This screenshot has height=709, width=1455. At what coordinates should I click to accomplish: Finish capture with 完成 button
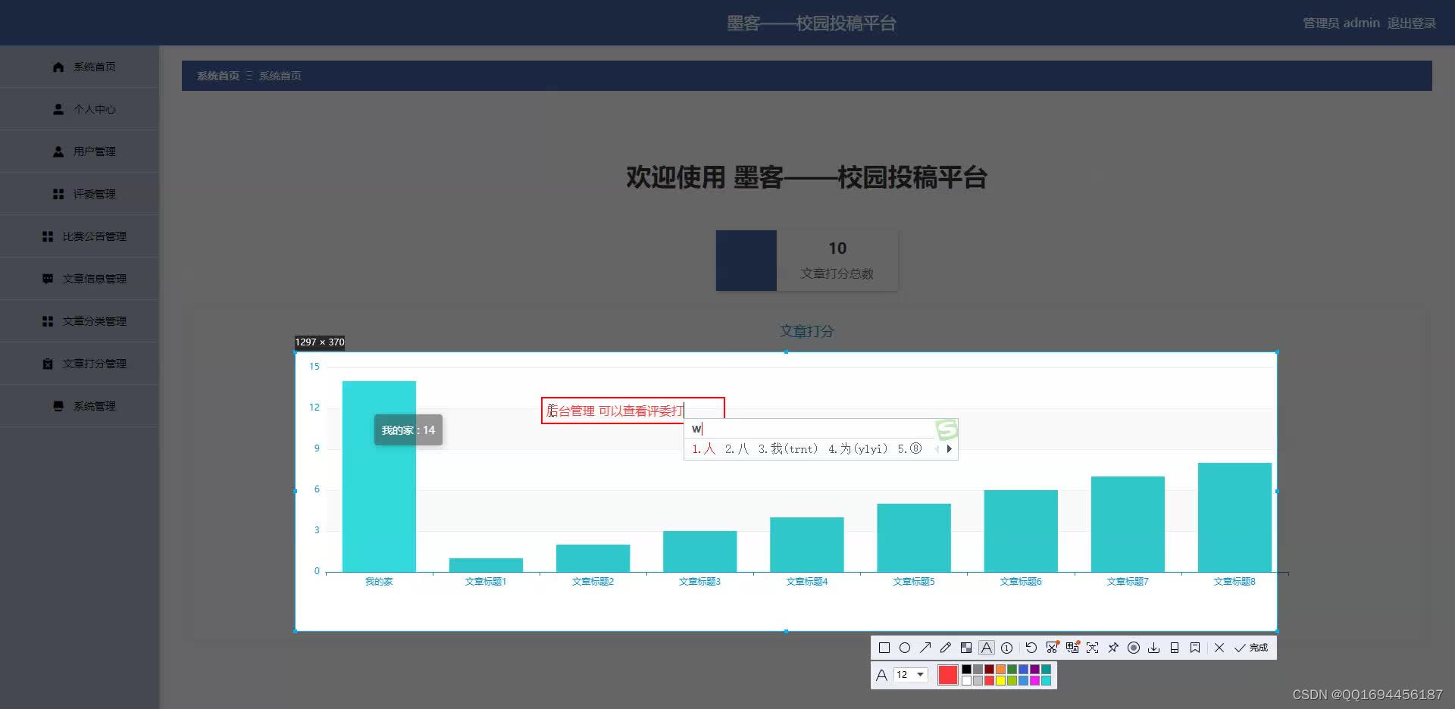(1251, 648)
